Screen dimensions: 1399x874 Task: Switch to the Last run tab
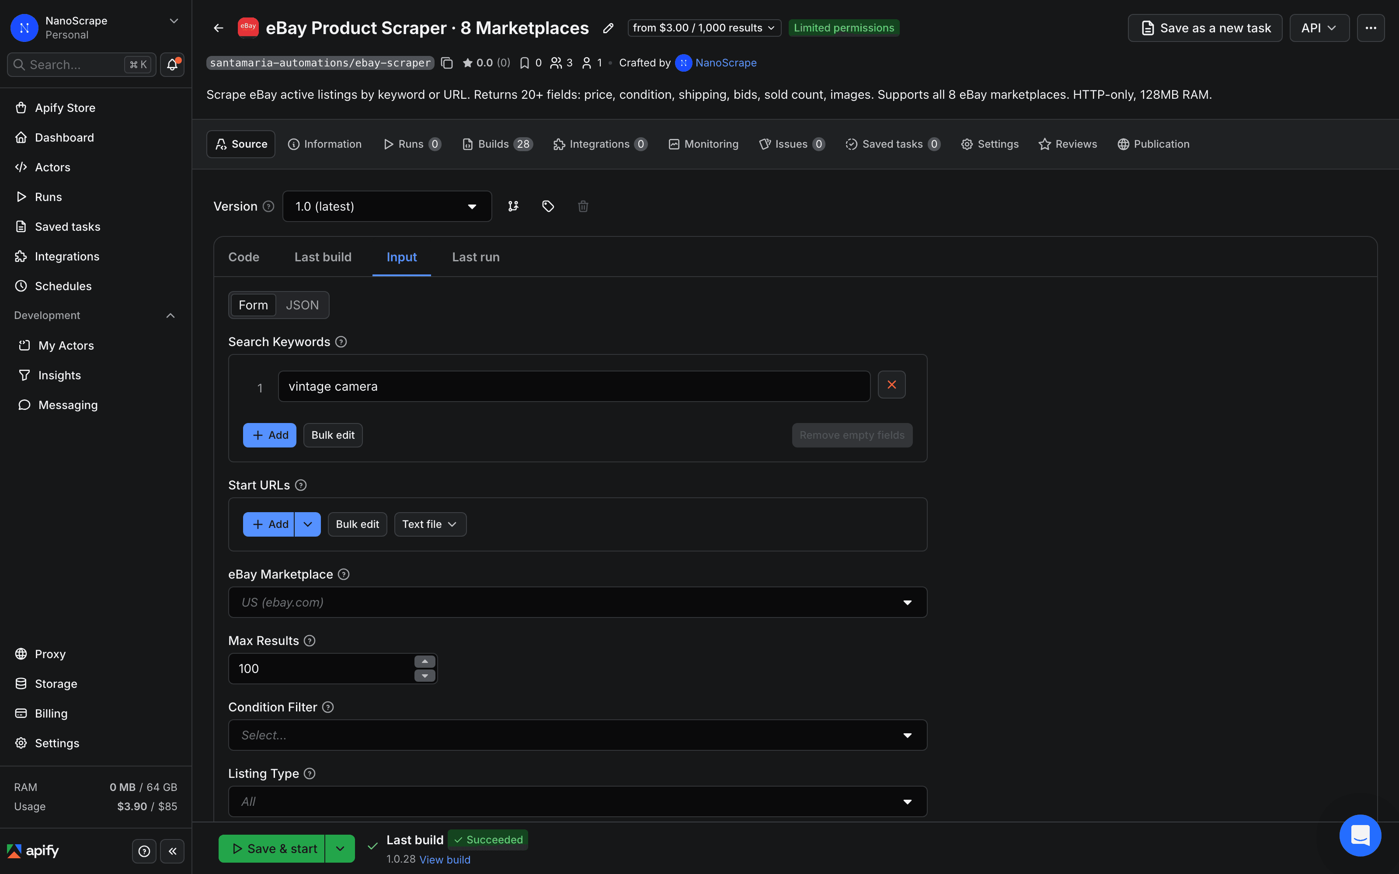click(476, 257)
